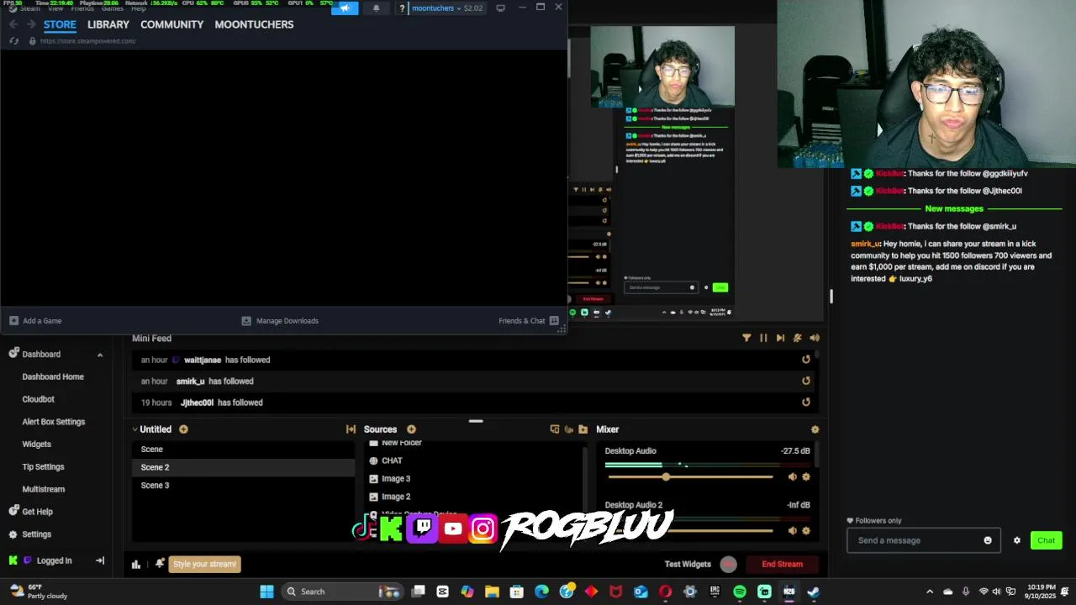Open Steam notifications bell
The image size is (1076, 605).
[x=376, y=8]
